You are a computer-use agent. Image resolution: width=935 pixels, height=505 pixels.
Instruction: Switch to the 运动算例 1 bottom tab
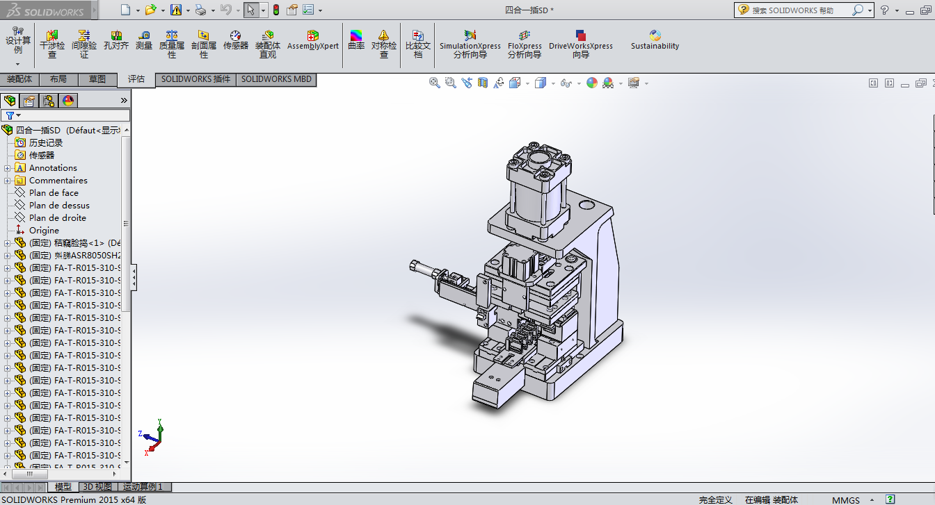142,487
